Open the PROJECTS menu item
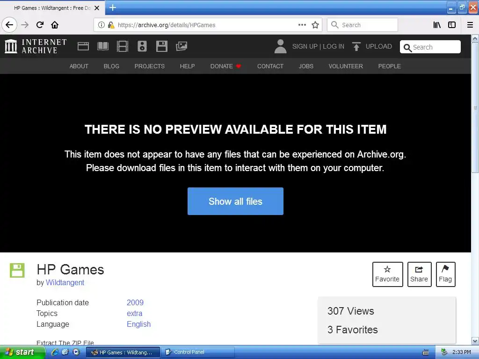Image resolution: width=479 pixels, height=359 pixels. coord(150,66)
